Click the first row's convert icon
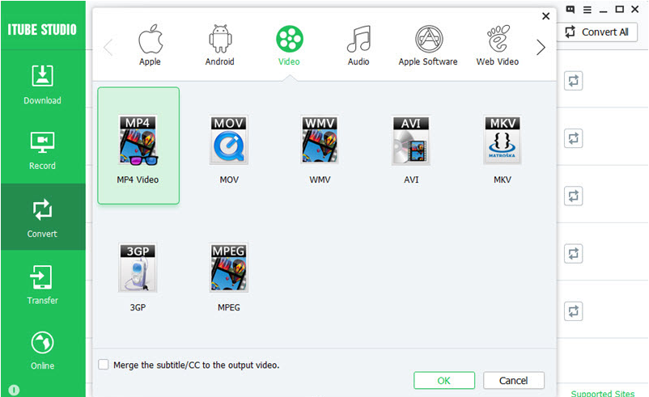Viewport: 649px width, 397px height. tap(573, 81)
